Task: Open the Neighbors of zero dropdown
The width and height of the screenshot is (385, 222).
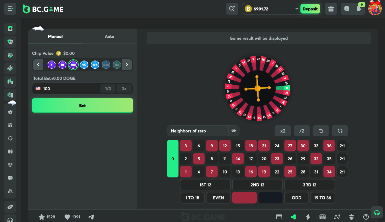Action: (198, 131)
